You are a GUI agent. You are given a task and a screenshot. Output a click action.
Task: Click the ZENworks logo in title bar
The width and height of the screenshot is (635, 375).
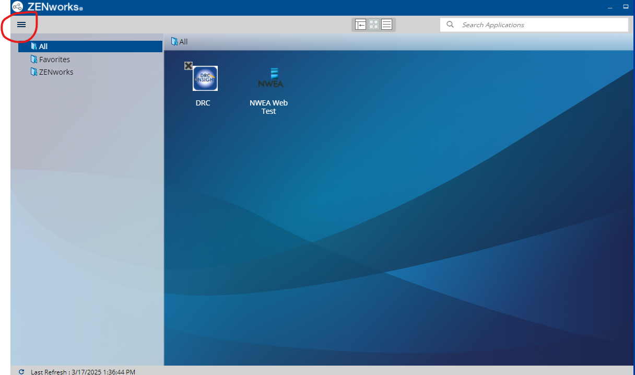click(18, 7)
